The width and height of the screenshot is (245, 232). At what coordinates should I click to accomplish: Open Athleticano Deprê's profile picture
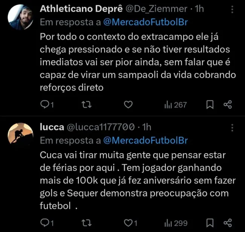(x=20, y=17)
